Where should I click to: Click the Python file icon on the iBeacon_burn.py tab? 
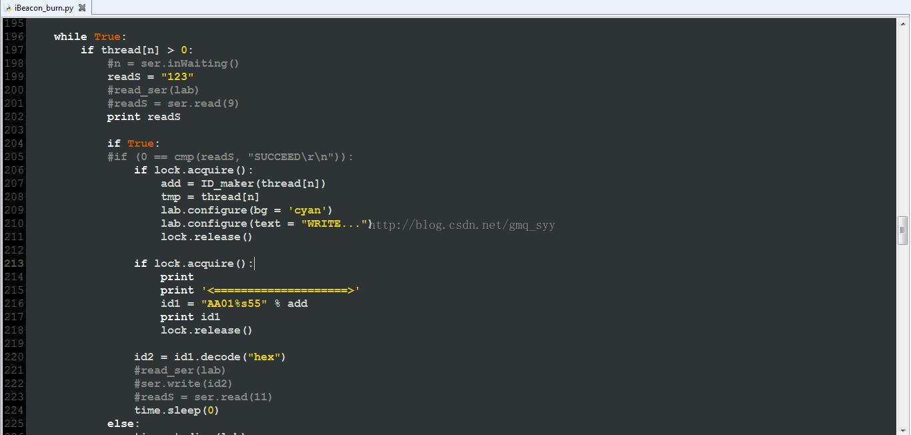(x=8, y=8)
